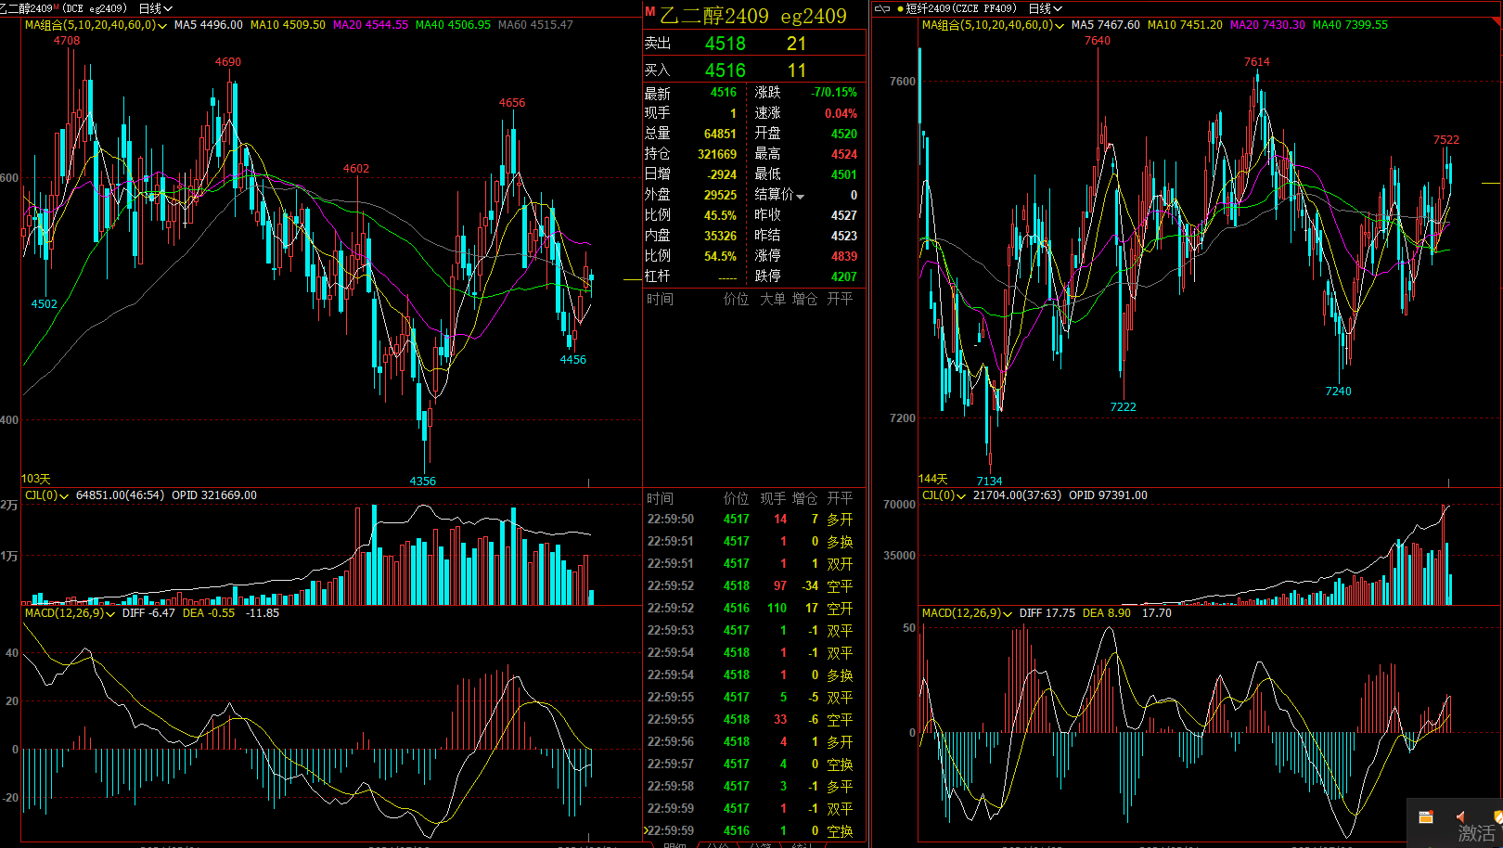The height and width of the screenshot is (848, 1503).
Task: Open the 日线 period dropdown on right chart
Action: tap(1045, 8)
